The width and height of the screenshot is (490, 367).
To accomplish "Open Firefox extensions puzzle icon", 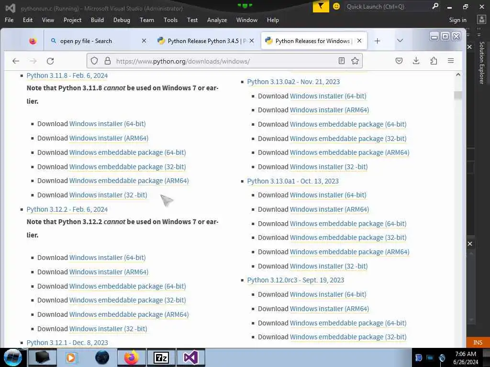I will tap(434, 61).
